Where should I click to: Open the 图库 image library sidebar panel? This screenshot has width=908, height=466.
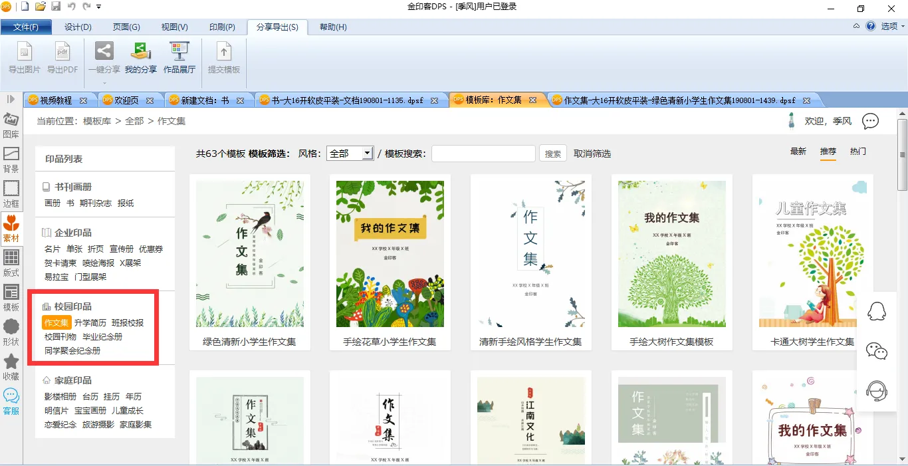click(11, 124)
